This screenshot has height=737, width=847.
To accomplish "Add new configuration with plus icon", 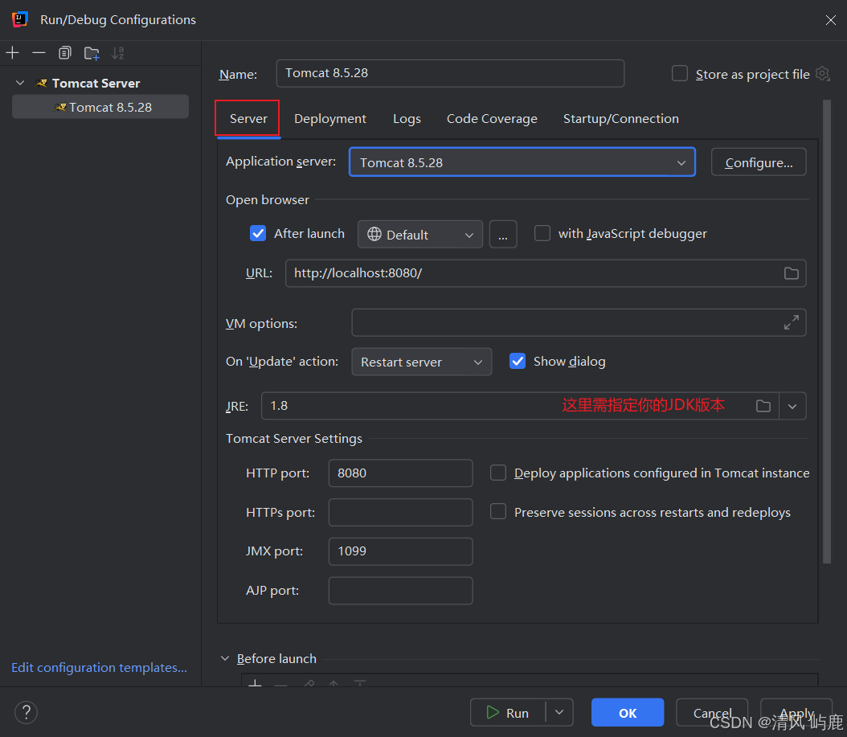I will click(x=12, y=53).
